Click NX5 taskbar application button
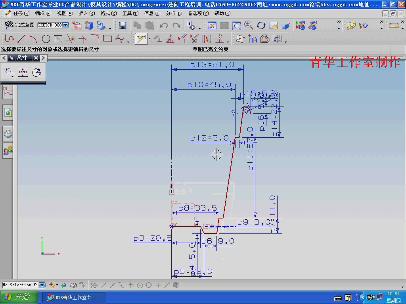Image resolution: width=406 pixels, height=304 pixels. click(x=73, y=298)
